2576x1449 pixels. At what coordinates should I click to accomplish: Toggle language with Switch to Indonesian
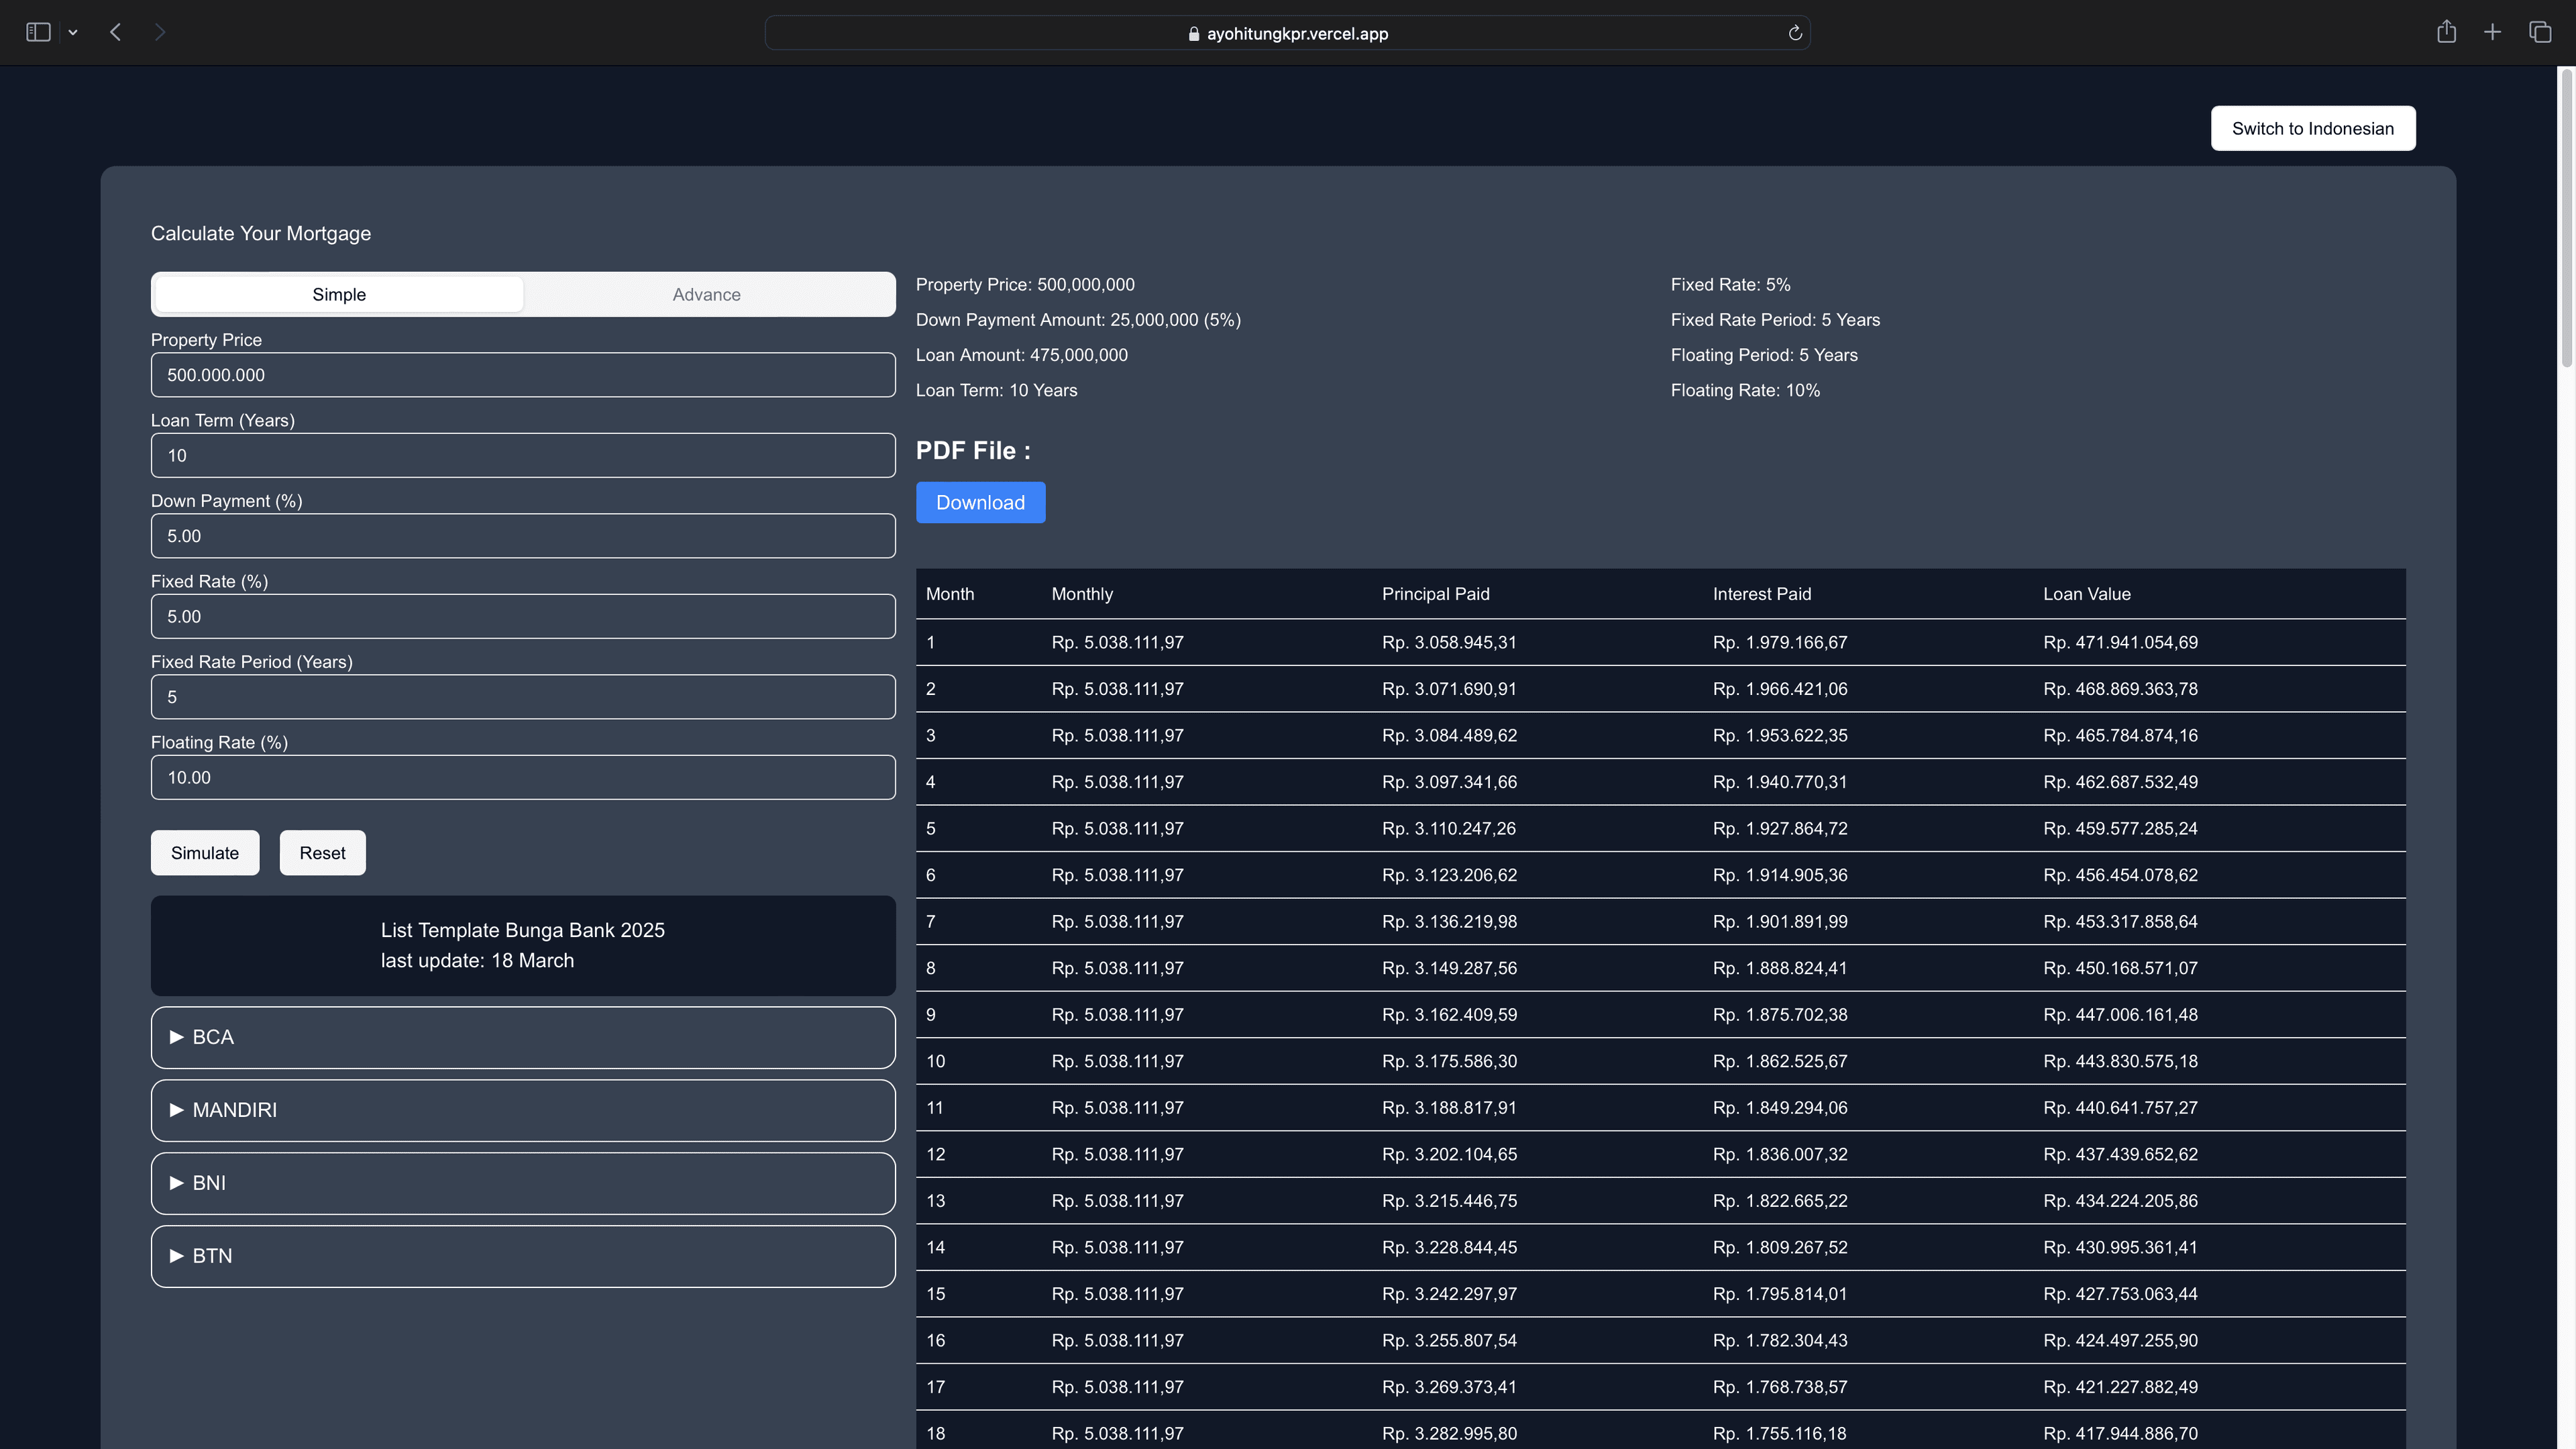point(2312,129)
